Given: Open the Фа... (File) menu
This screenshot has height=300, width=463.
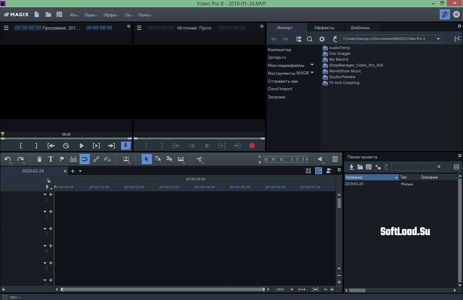Looking at the screenshot, I should click(74, 15).
